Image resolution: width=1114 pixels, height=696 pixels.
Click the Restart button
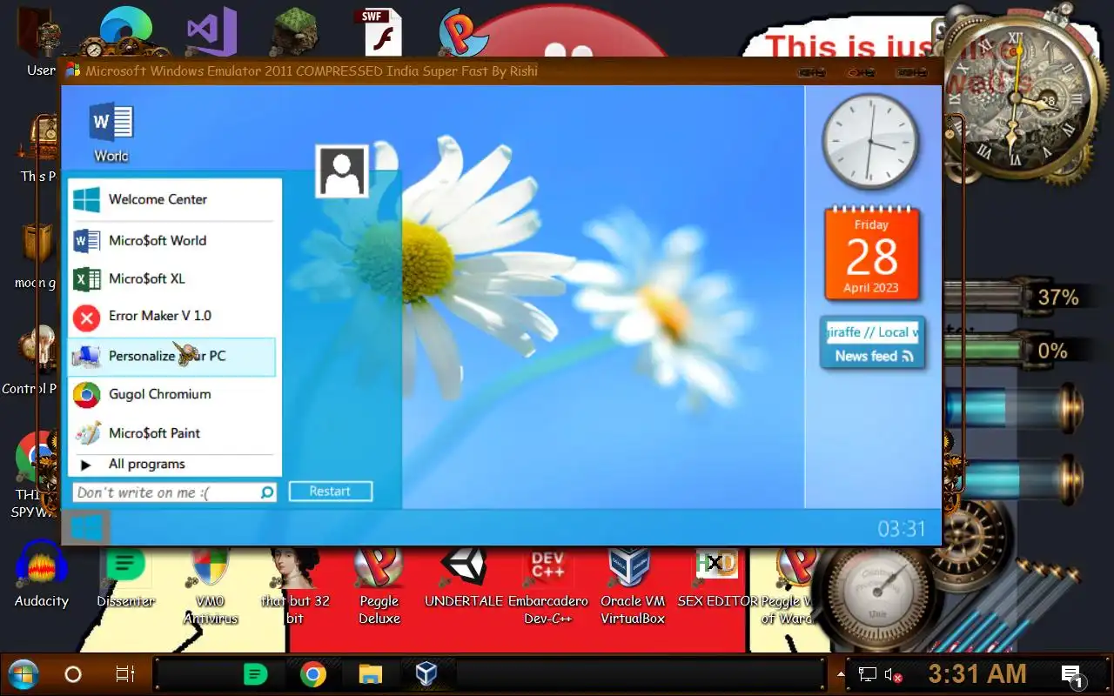330,492
